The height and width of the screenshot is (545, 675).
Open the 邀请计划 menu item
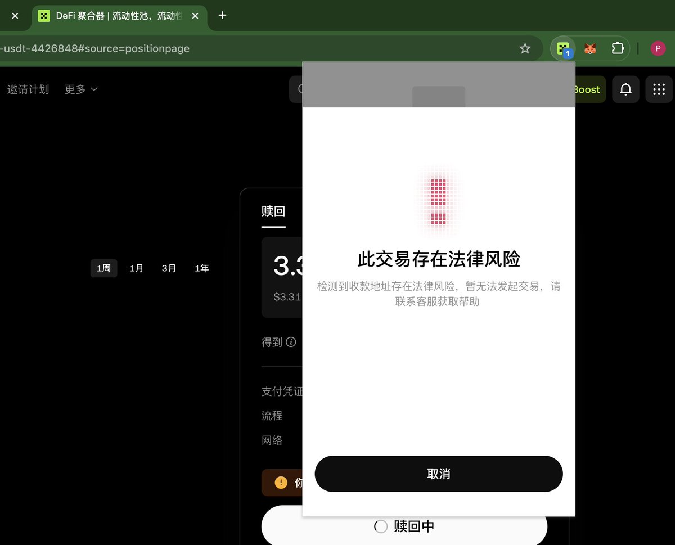28,89
